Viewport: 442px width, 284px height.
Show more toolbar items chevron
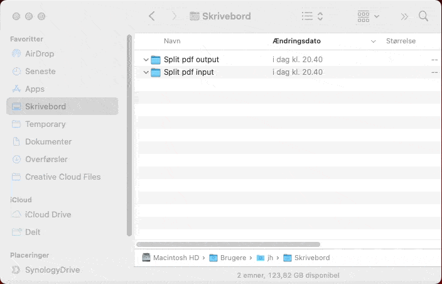(404, 16)
